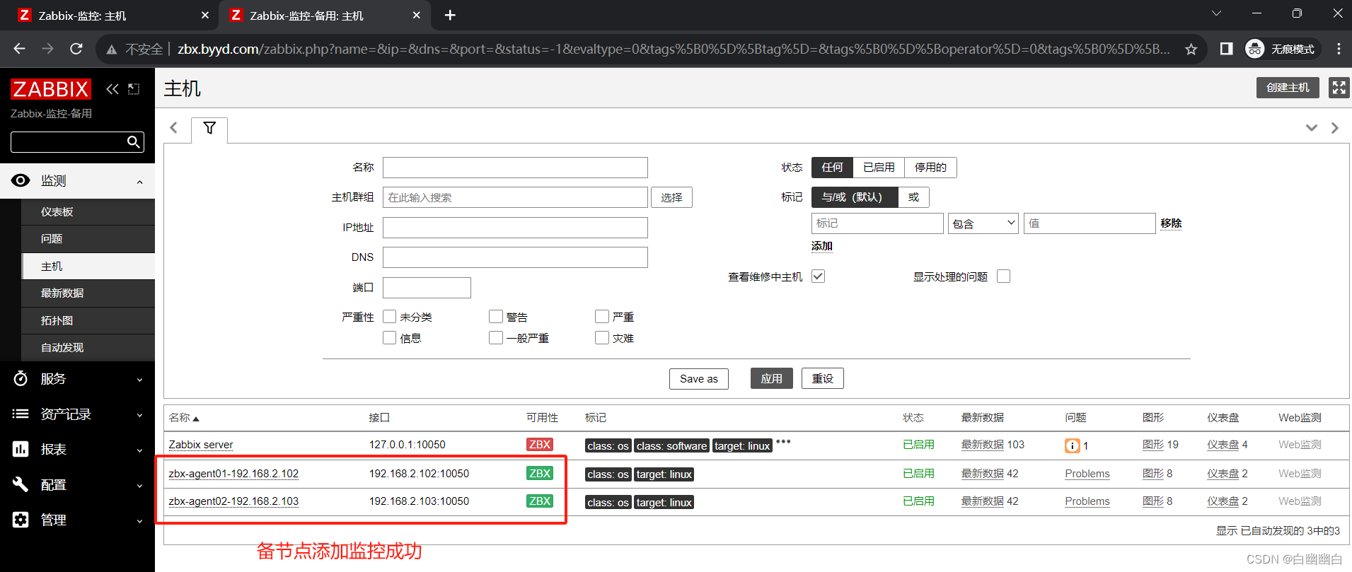Select 已启用 status option
Viewport: 1352px width, 572px height.
879,168
